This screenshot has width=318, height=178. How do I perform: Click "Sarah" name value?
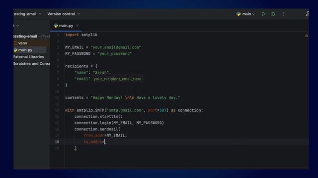pos(101,73)
